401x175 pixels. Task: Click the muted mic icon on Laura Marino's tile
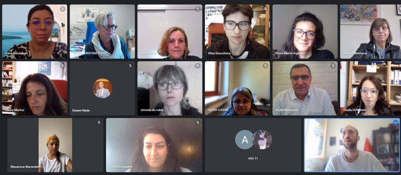point(63,66)
